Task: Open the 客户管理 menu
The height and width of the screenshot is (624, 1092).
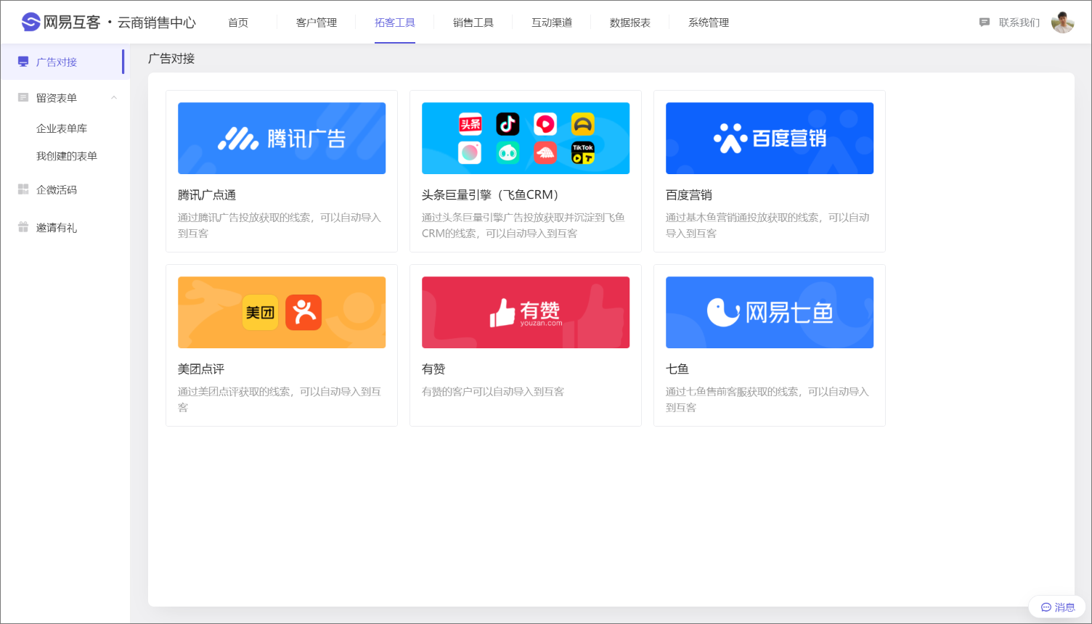Action: click(x=317, y=22)
